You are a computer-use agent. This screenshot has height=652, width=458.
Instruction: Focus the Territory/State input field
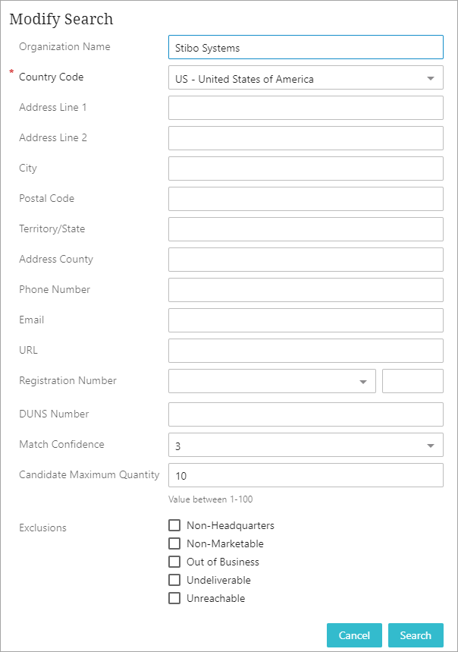click(x=306, y=229)
